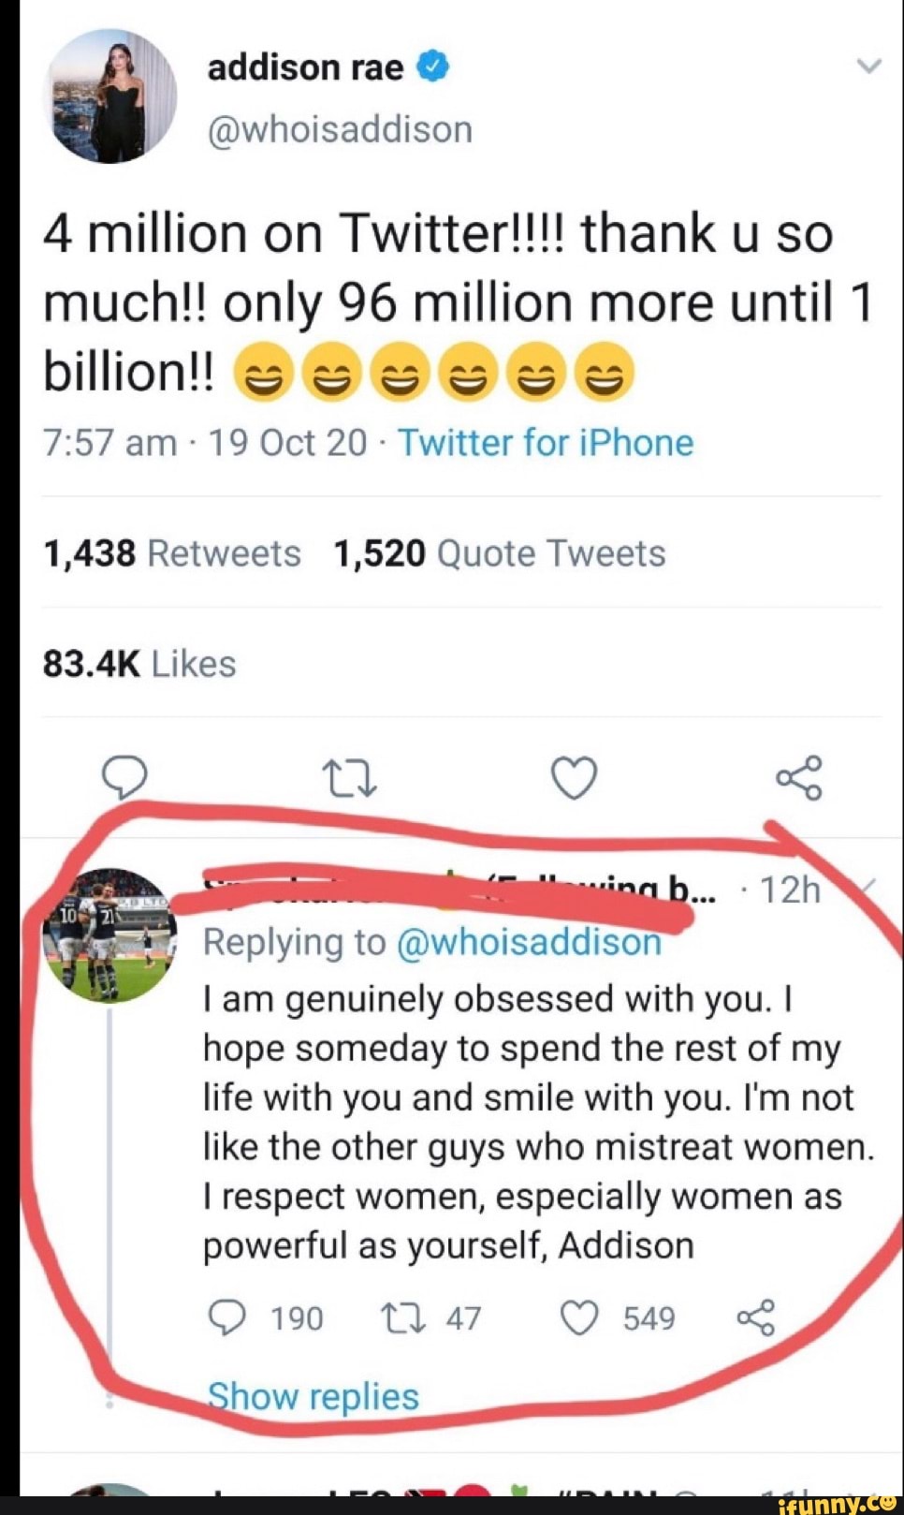Image resolution: width=904 pixels, height=1515 pixels.
Task: Retweet the addison rae tweet
Action: pos(349,779)
